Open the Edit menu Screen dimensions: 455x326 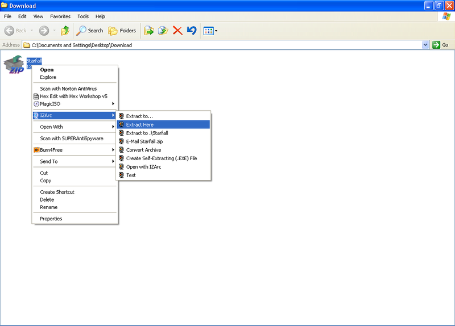tap(22, 16)
